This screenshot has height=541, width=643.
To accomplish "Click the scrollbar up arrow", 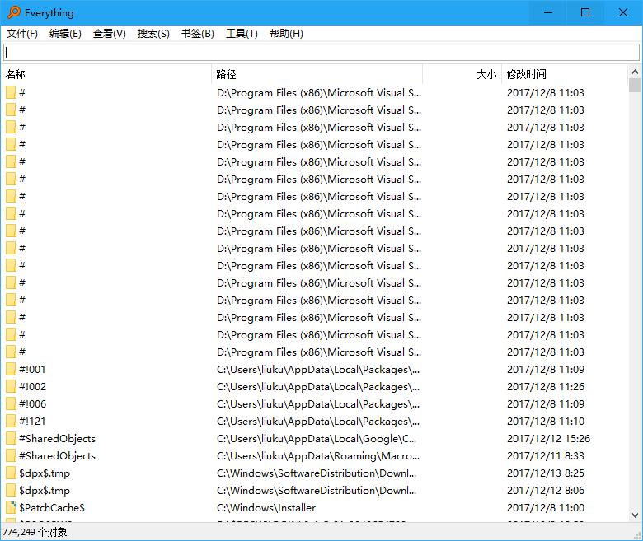I will coord(635,72).
